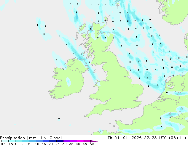Pick the 25–30 mm dark blue swatch
Screen dimensions: 188x145
click(60, 141)
